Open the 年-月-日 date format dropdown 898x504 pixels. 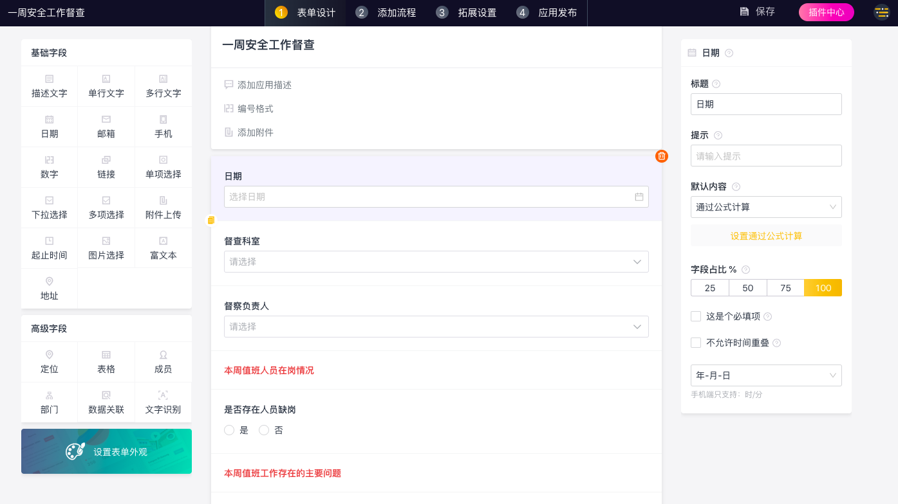[x=766, y=375]
